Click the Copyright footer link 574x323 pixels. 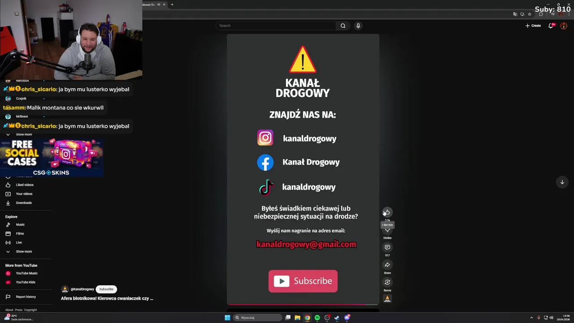(30, 310)
